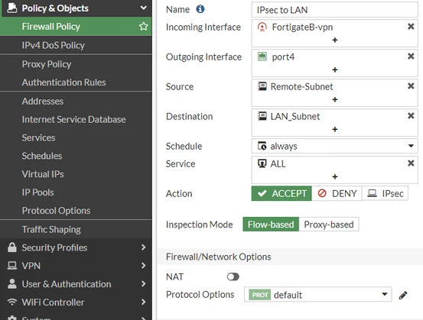
Task: Remove FortigateB-vpn incoming interface
Action: [x=411, y=27]
